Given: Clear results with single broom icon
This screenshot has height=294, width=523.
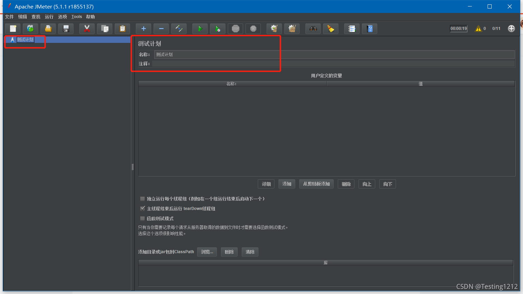Looking at the screenshot, I should (x=274, y=29).
